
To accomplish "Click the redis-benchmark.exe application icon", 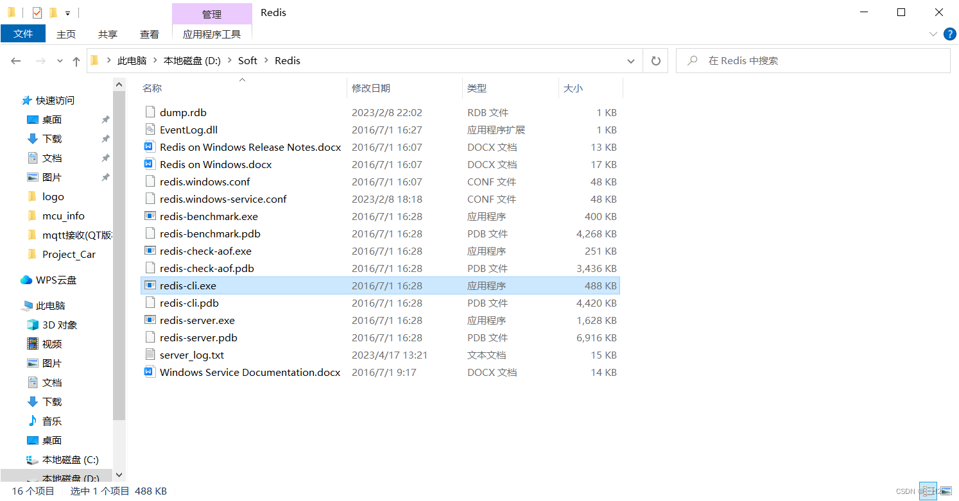I will pos(150,216).
